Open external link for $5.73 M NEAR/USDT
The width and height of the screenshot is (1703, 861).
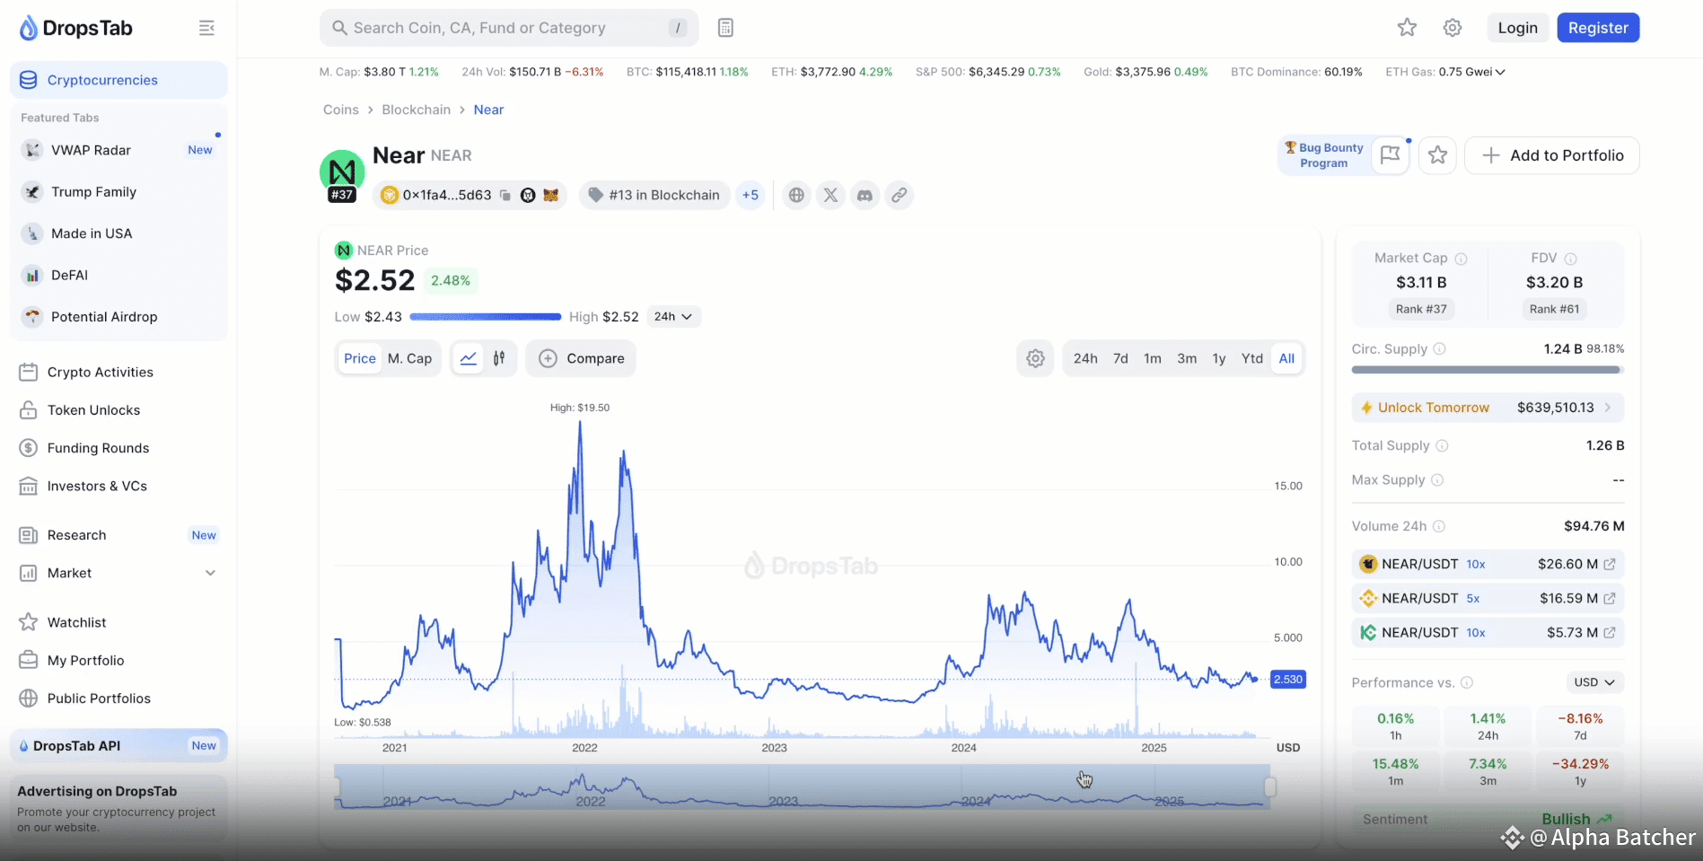click(x=1610, y=632)
